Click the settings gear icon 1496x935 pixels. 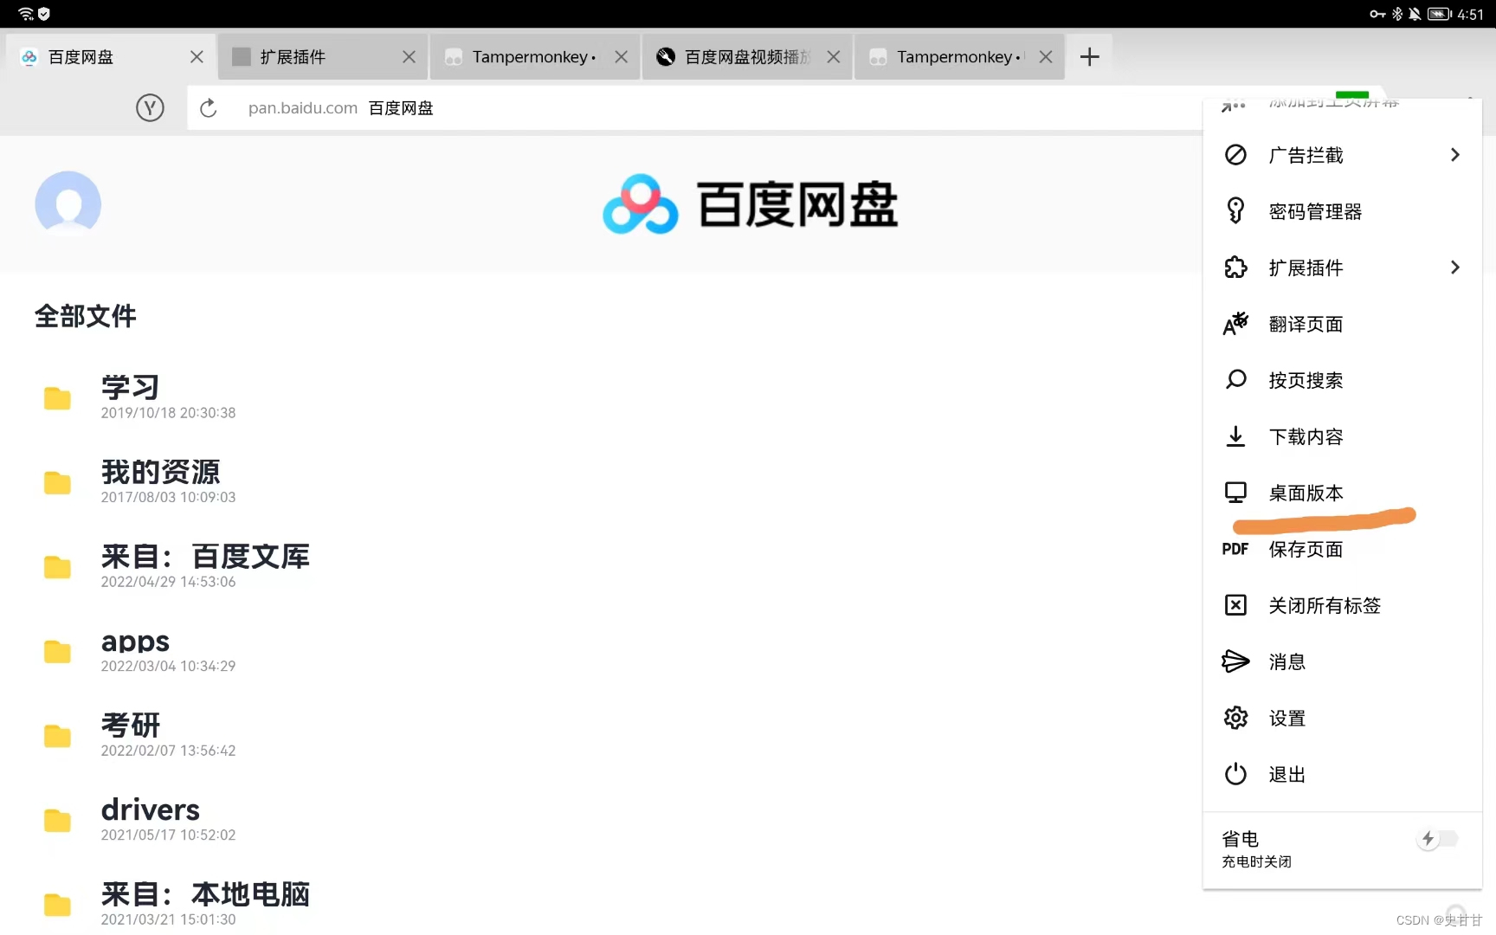coord(1235,718)
